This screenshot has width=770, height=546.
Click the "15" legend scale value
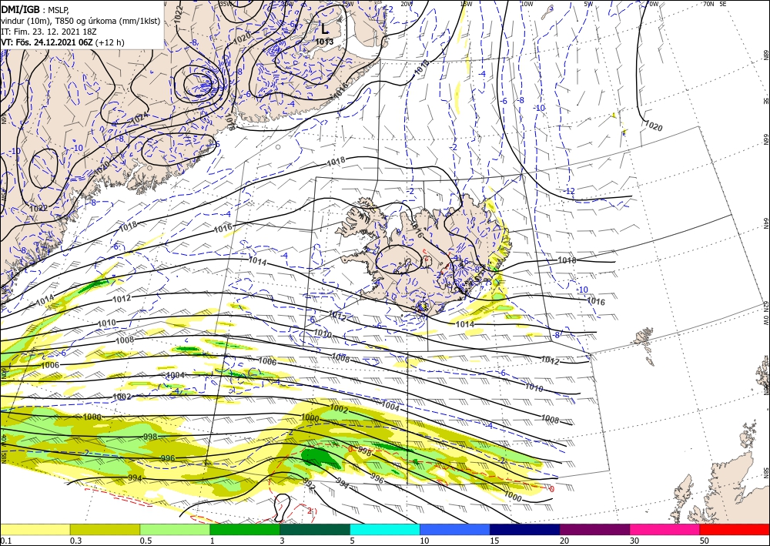(494, 541)
